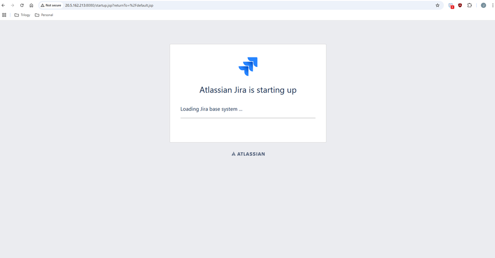Viewport: 495px width, 258px height.
Task: Open the extension with the red notification badge
Action: point(451,5)
